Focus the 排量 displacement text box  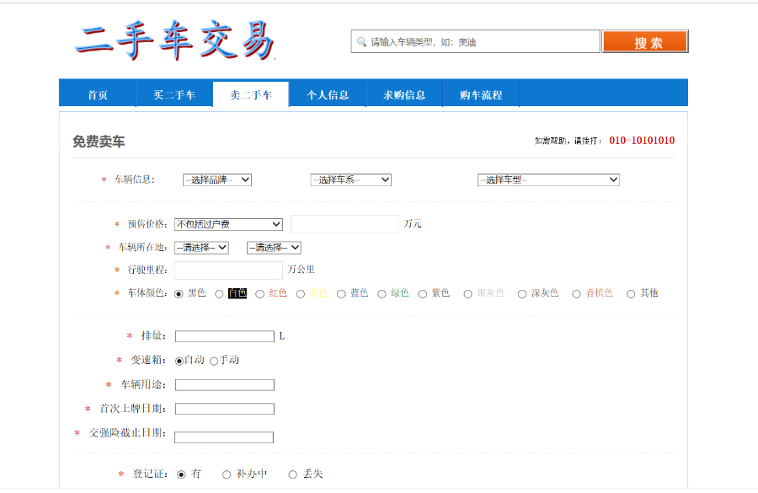click(224, 336)
